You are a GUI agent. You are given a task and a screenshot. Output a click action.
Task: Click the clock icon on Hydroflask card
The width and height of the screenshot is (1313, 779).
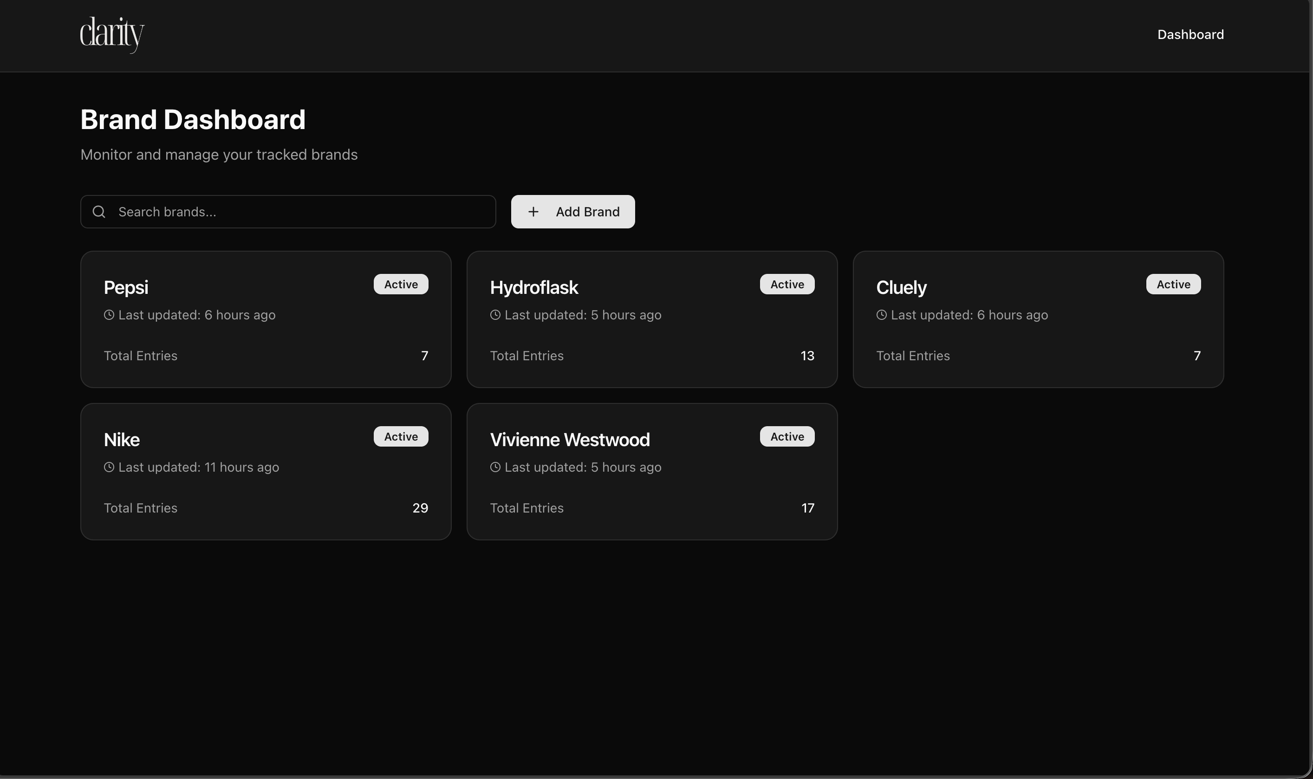[x=495, y=315]
